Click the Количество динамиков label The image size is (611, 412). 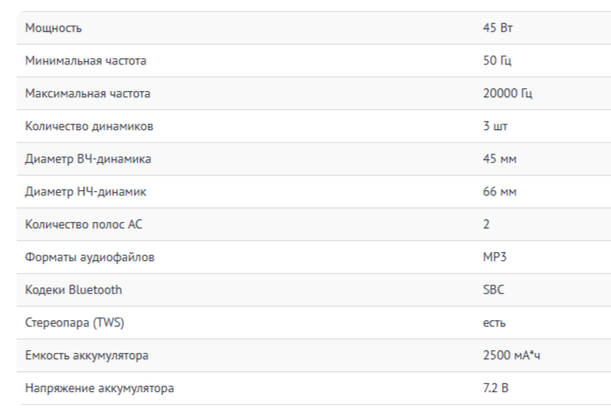89,126
